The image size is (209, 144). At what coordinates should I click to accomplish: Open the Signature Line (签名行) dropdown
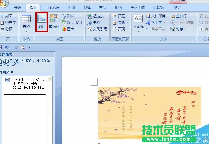[x=180, y=16]
